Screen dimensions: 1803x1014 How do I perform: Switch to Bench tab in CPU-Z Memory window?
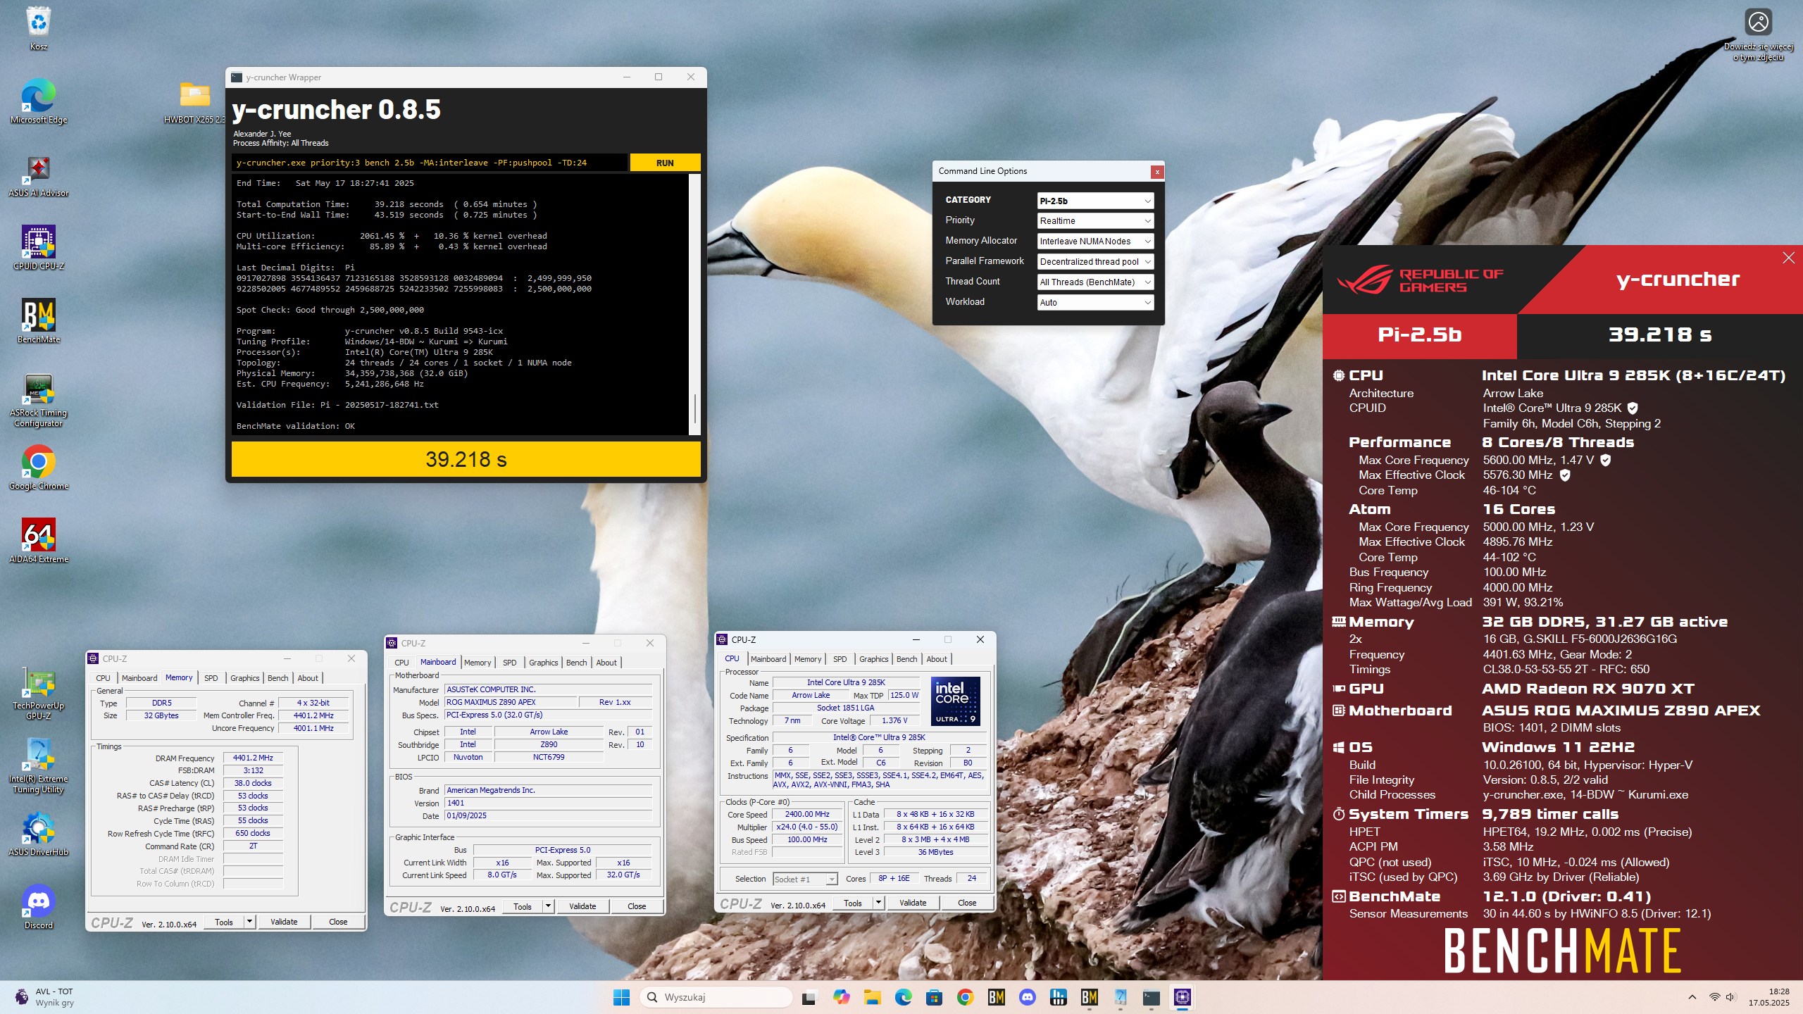coord(277,678)
